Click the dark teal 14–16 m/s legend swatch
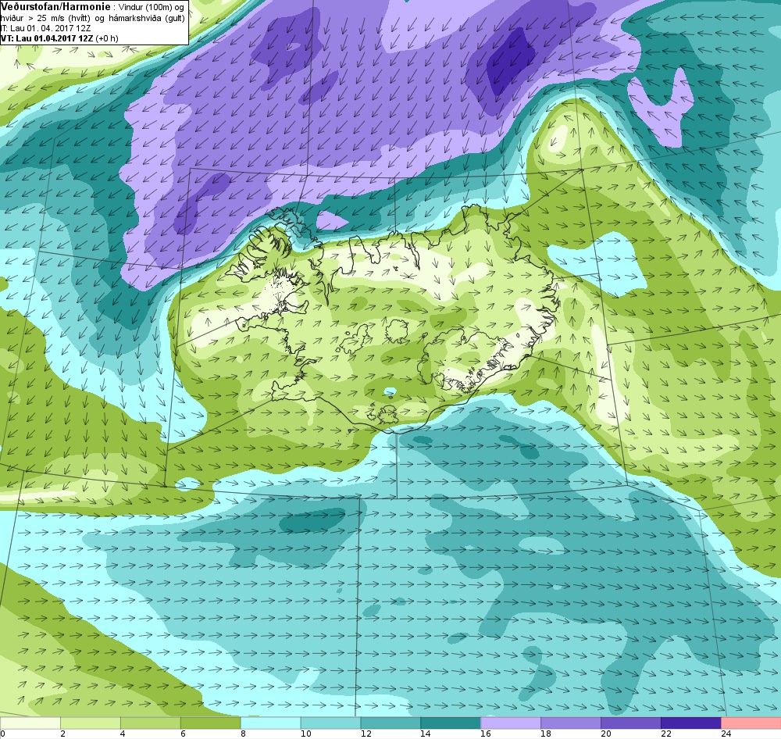 pyautogui.click(x=451, y=723)
